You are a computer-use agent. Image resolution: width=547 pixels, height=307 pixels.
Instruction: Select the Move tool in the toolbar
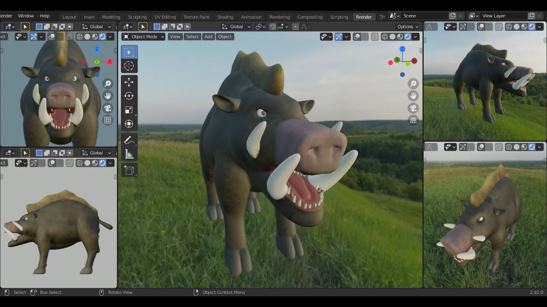[x=129, y=82]
